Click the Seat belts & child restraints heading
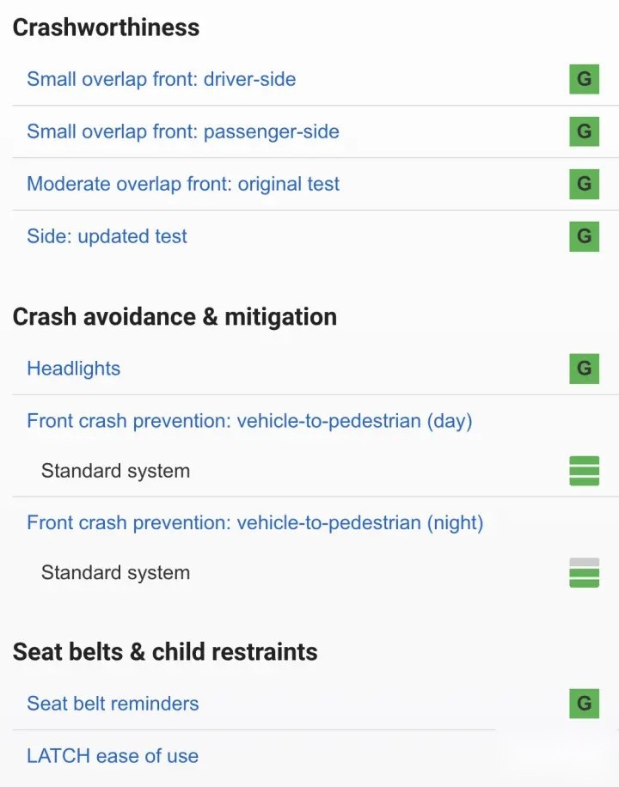 pos(165,651)
